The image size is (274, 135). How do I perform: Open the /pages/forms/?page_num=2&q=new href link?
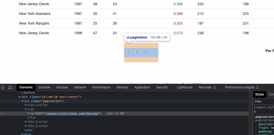pos(72,113)
